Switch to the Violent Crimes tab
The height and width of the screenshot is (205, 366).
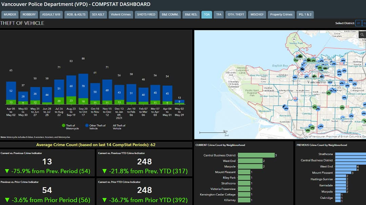click(121, 15)
